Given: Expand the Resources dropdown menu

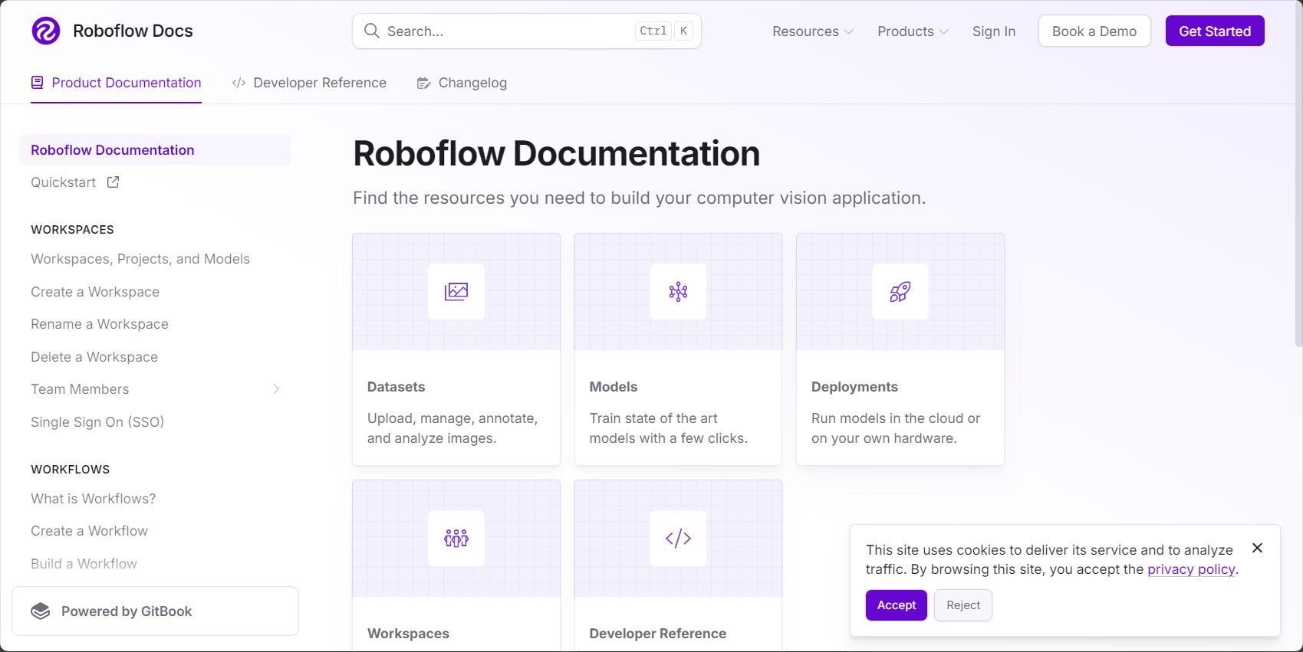Looking at the screenshot, I should [x=813, y=31].
